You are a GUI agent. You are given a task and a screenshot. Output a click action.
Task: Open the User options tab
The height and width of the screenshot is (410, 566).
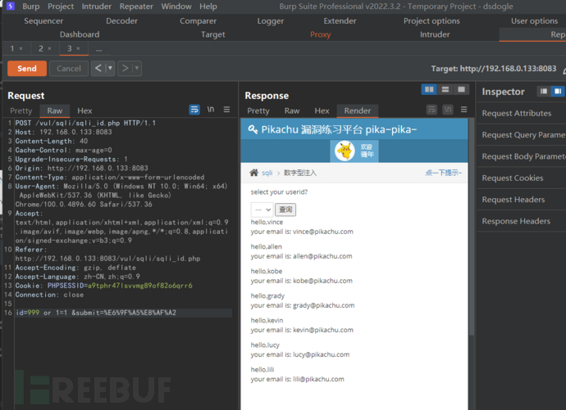click(x=534, y=21)
